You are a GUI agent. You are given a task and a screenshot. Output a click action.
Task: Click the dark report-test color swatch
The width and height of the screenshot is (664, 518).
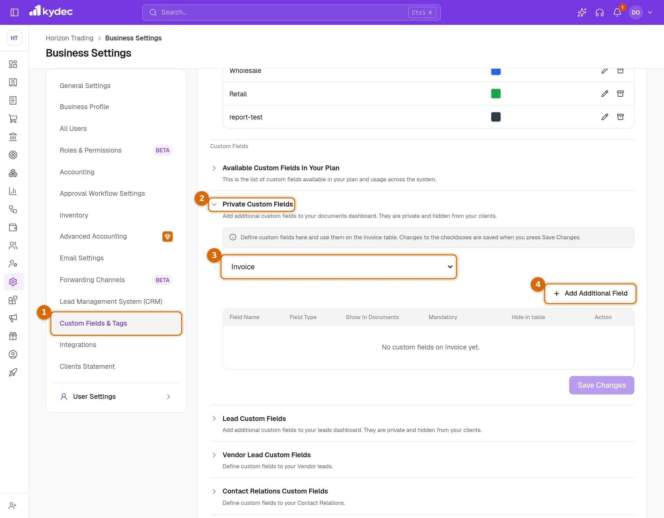(x=496, y=117)
